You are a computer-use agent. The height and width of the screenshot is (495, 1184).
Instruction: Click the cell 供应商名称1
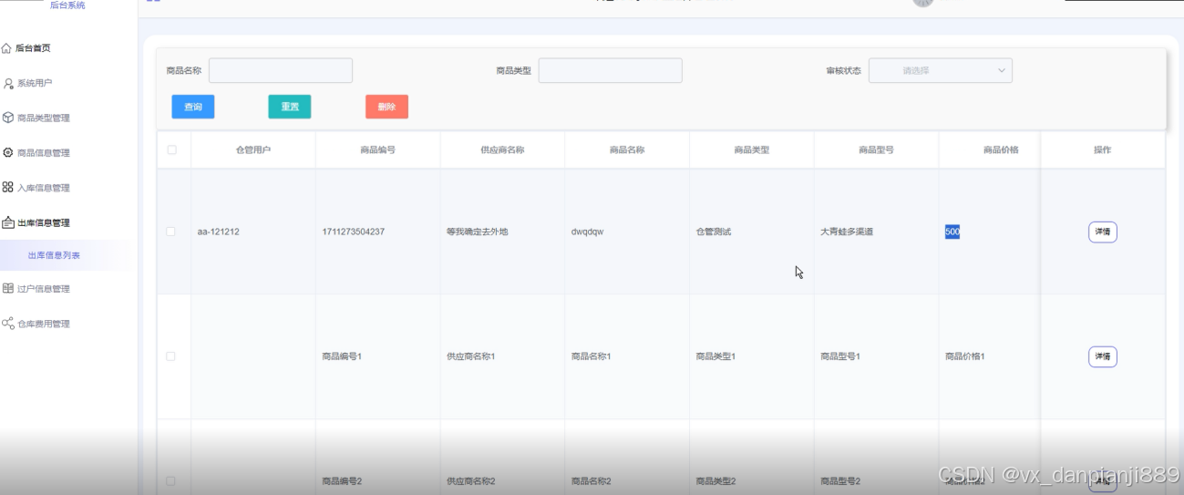coord(471,356)
